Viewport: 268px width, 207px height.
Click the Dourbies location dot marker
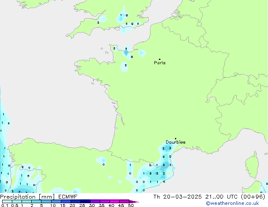(x=175, y=139)
